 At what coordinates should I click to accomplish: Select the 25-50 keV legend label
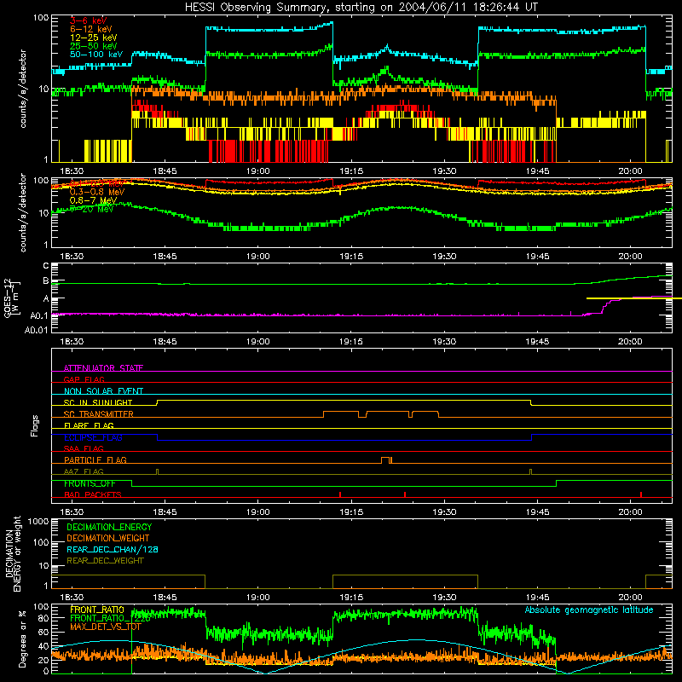click(93, 46)
